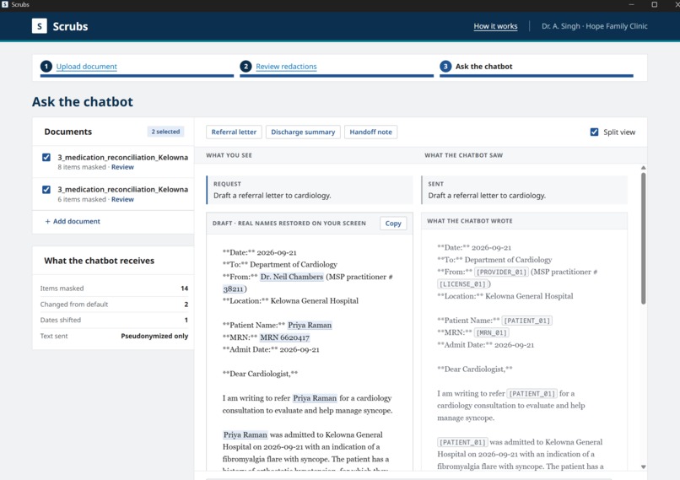Select the Ask the chatbot step

pos(483,67)
